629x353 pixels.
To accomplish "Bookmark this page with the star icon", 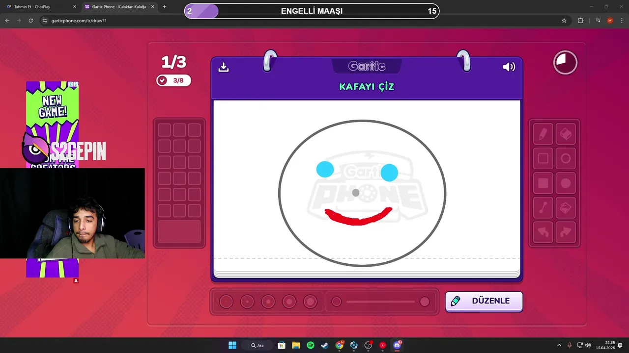I will [564, 21].
